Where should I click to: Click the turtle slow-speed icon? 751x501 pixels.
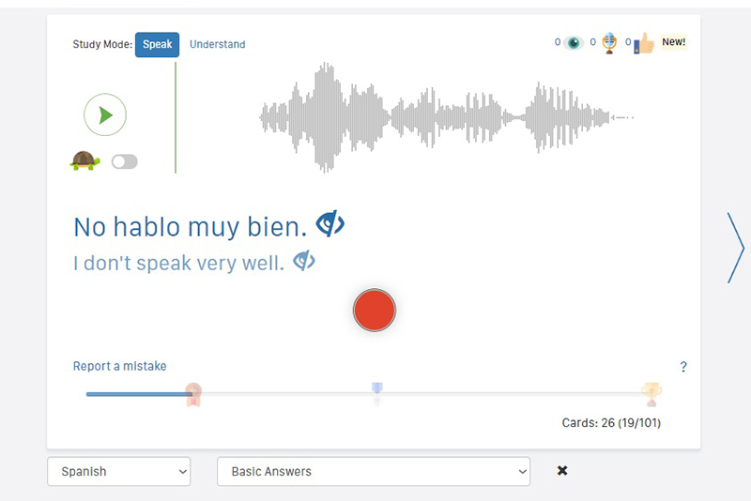click(x=84, y=160)
